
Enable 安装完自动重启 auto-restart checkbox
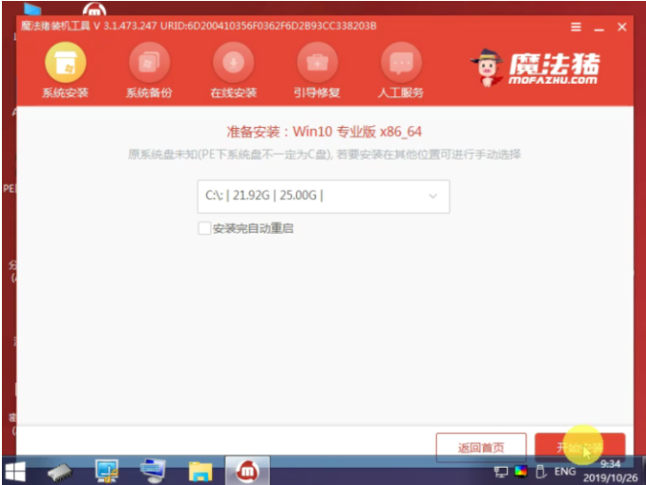tap(203, 228)
